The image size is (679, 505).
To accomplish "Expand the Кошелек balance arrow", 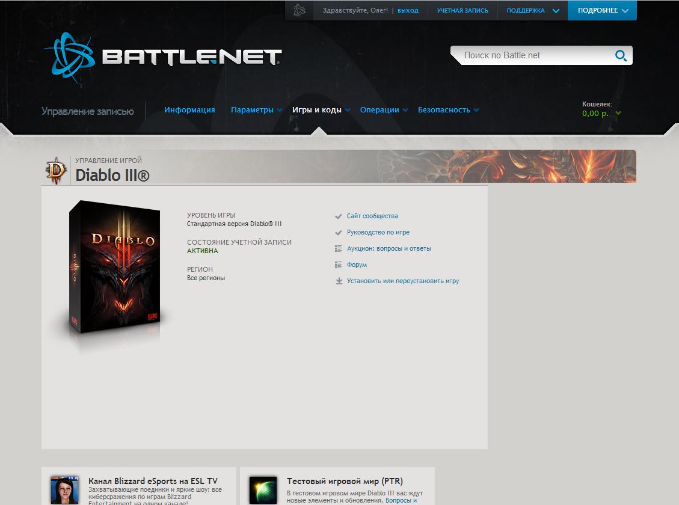I will click(618, 114).
